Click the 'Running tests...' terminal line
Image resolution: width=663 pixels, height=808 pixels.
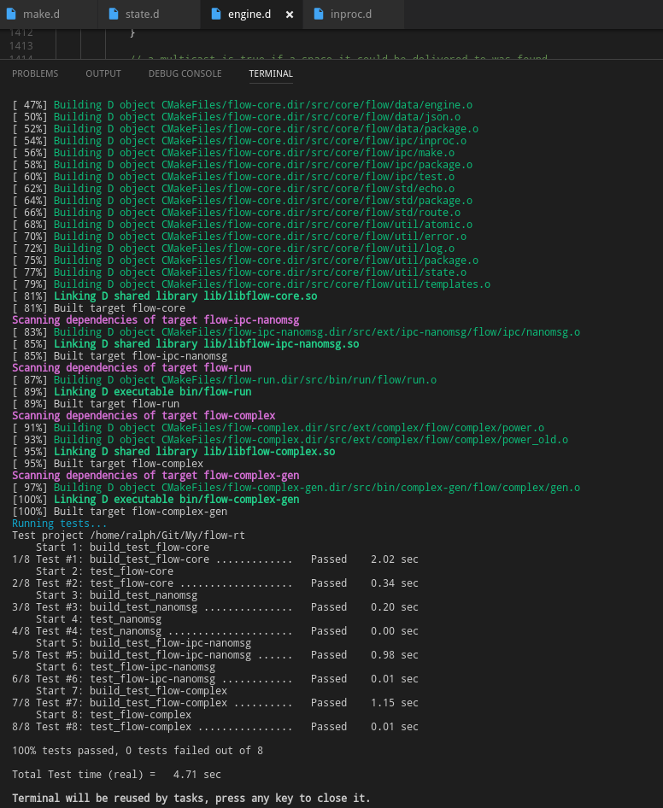click(59, 524)
